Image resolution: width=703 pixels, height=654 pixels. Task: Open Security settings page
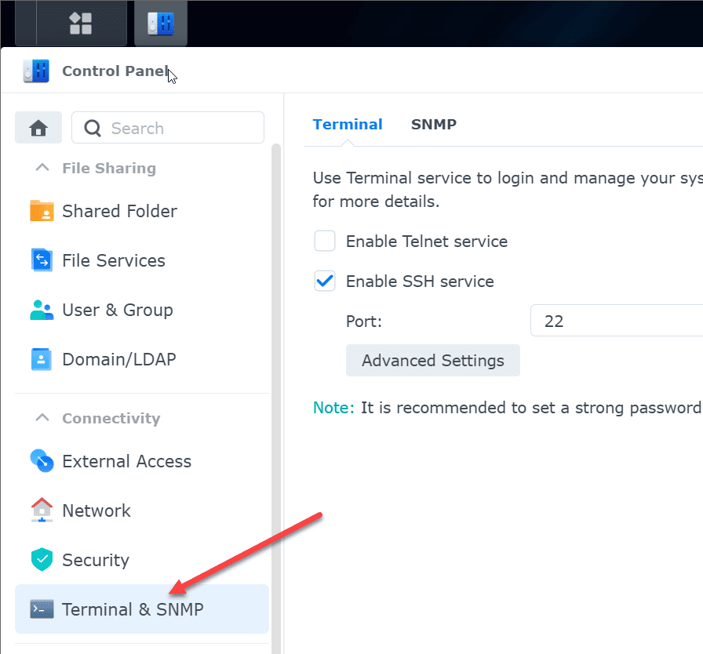pos(142,560)
